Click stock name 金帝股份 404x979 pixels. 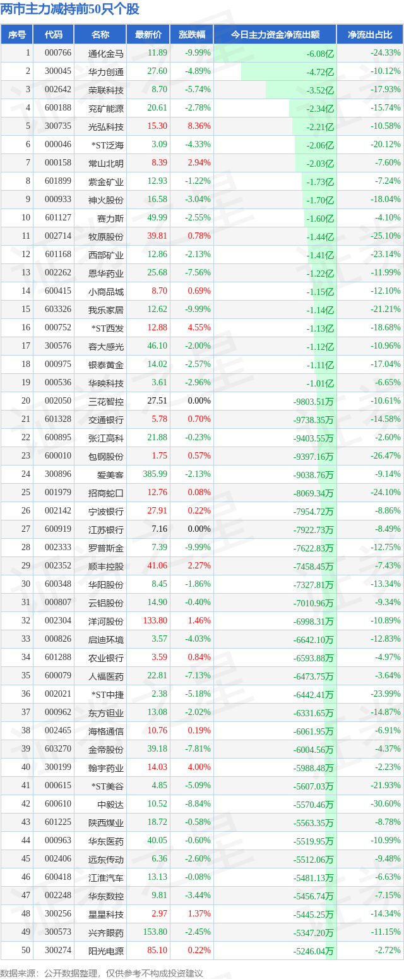point(106,750)
